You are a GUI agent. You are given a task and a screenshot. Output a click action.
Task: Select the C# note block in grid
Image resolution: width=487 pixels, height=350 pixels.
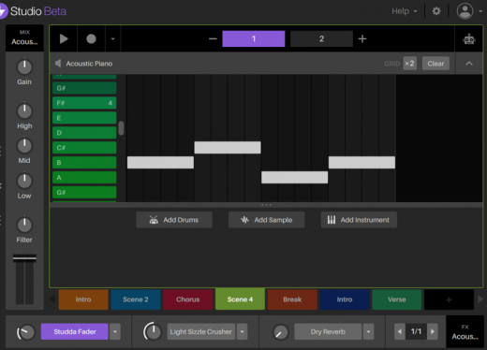(x=228, y=148)
